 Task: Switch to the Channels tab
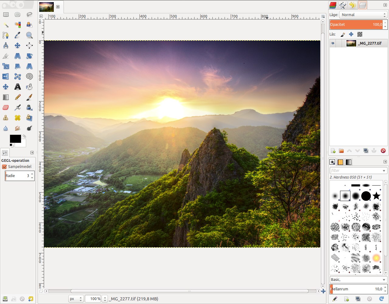[333, 5]
